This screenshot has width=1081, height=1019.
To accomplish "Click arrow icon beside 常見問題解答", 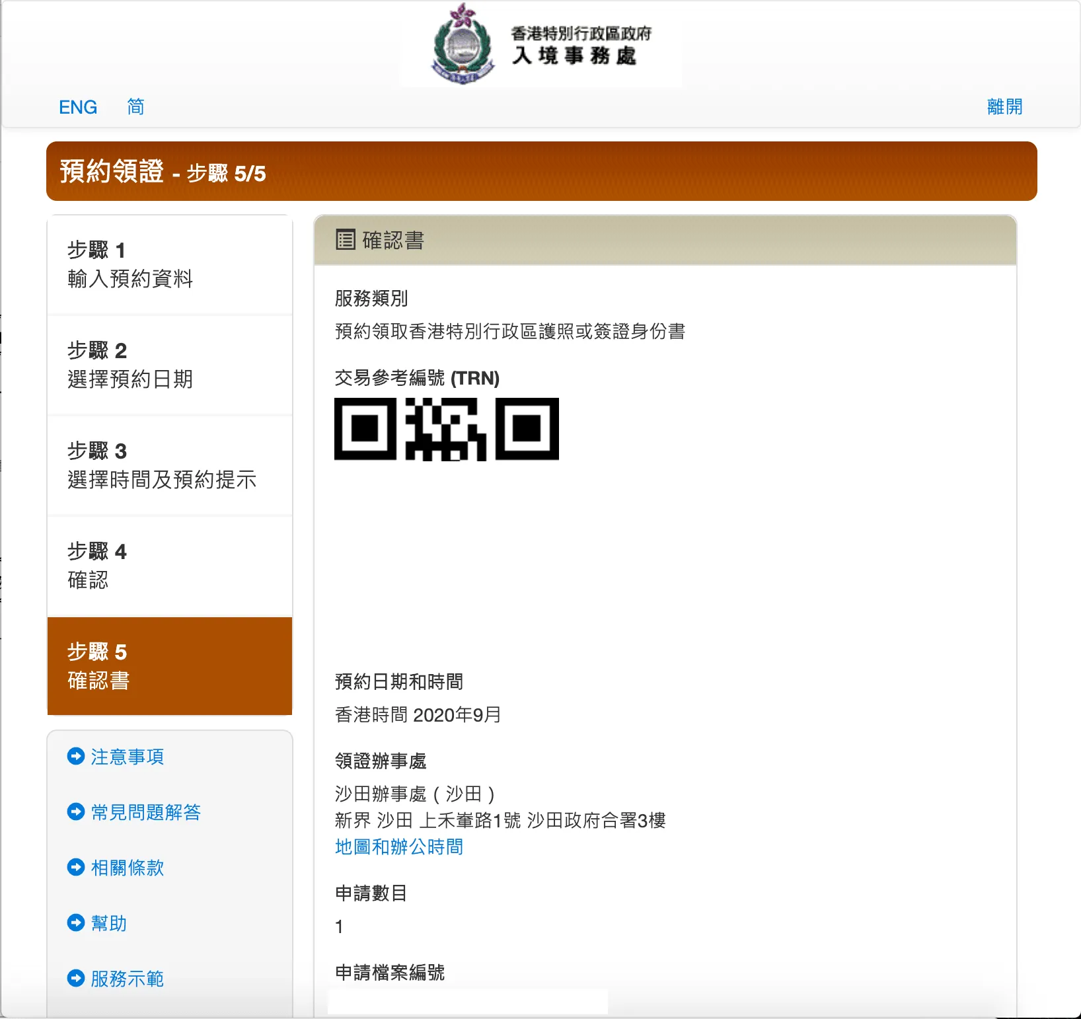I will (76, 811).
